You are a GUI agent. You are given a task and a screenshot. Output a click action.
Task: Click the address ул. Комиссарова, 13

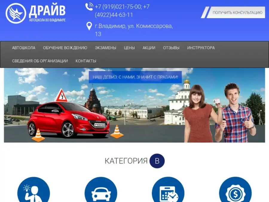[x=134, y=30]
